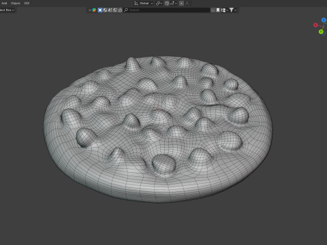
Task: Click the red X axis gizmo ball
Action: click(x=315, y=25)
